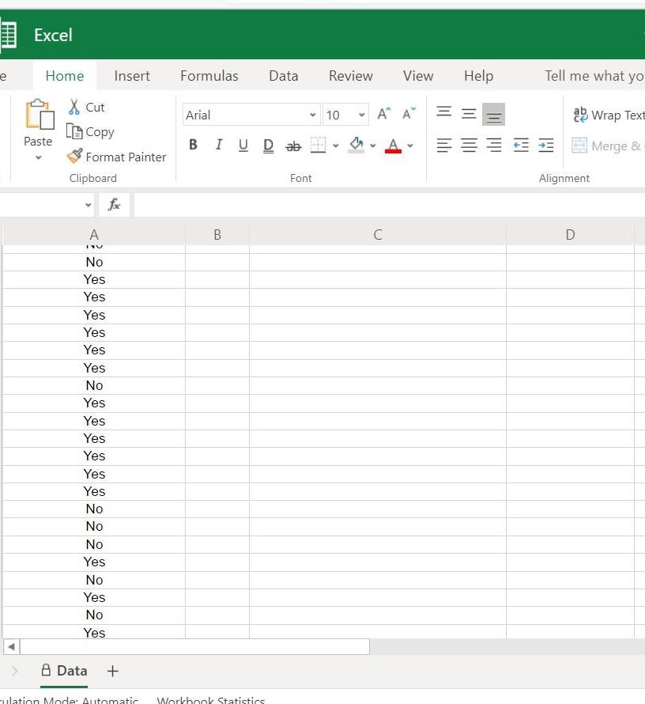The height and width of the screenshot is (704, 645).
Task: Open the Fill Color dropdown arrow
Action: click(x=373, y=146)
